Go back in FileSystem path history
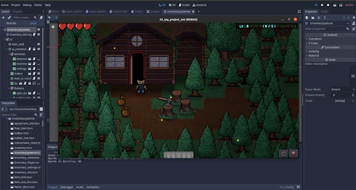Screen dimensions: 356x190 tap(3, 109)
